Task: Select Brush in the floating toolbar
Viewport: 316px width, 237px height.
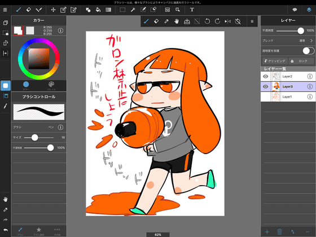Action: (x=146, y=21)
